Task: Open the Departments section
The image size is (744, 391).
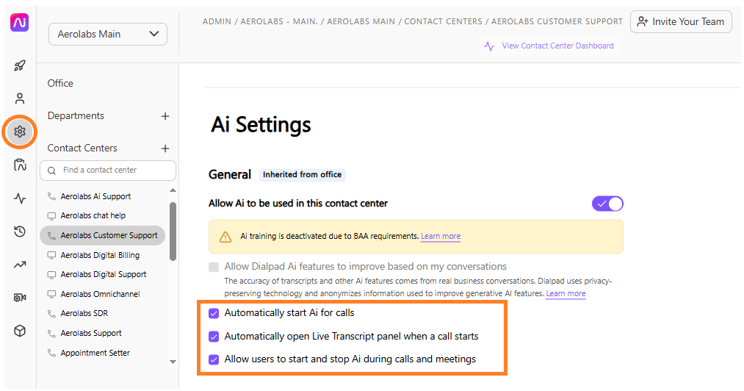Action: coord(76,116)
